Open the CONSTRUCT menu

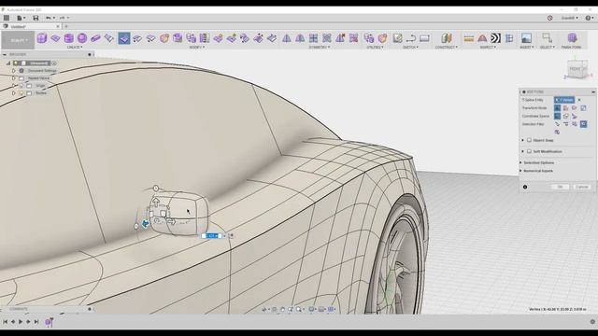tap(447, 48)
